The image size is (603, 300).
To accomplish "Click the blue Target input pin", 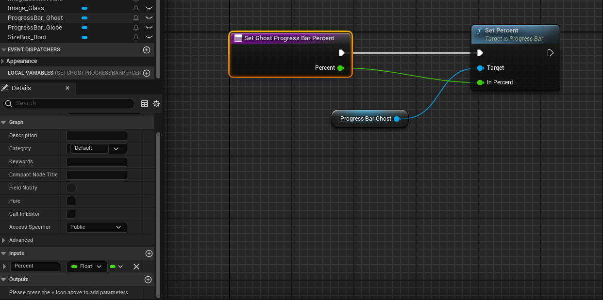I will (480, 68).
